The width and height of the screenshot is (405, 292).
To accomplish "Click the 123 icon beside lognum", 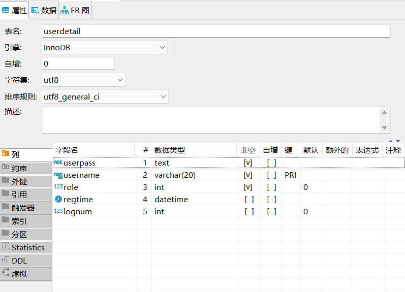I will coord(58,211).
